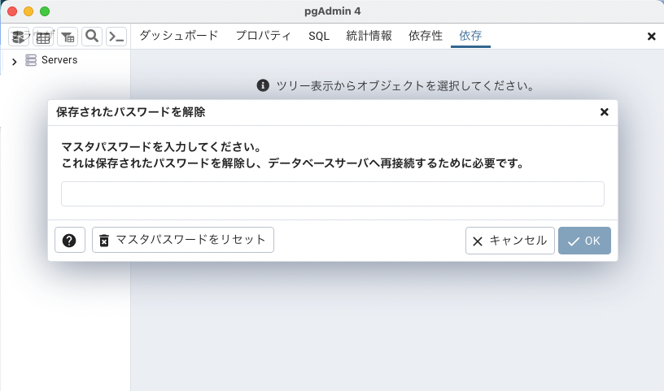Image resolution: width=664 pixels, height=391 pixels.
Task: Select the 依存 tab
Action: tap(470, 36)
